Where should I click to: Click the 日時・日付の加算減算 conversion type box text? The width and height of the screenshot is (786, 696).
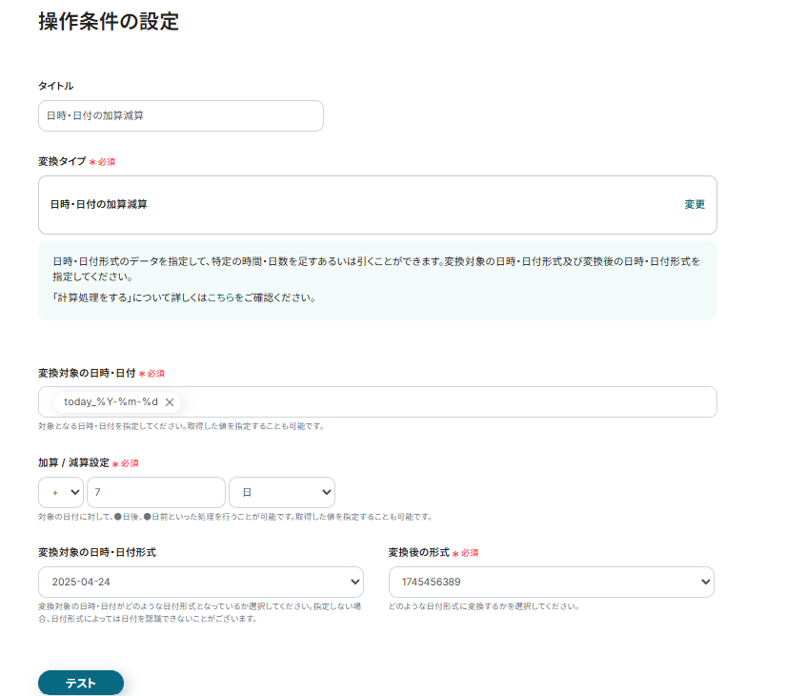99,204
